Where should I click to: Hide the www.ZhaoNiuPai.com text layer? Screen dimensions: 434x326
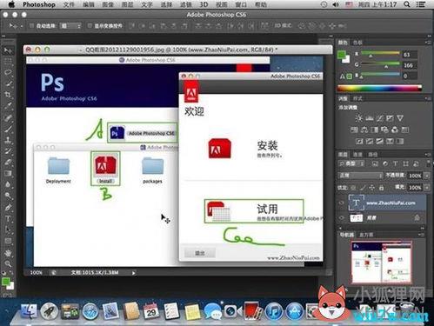pos(342,203)
